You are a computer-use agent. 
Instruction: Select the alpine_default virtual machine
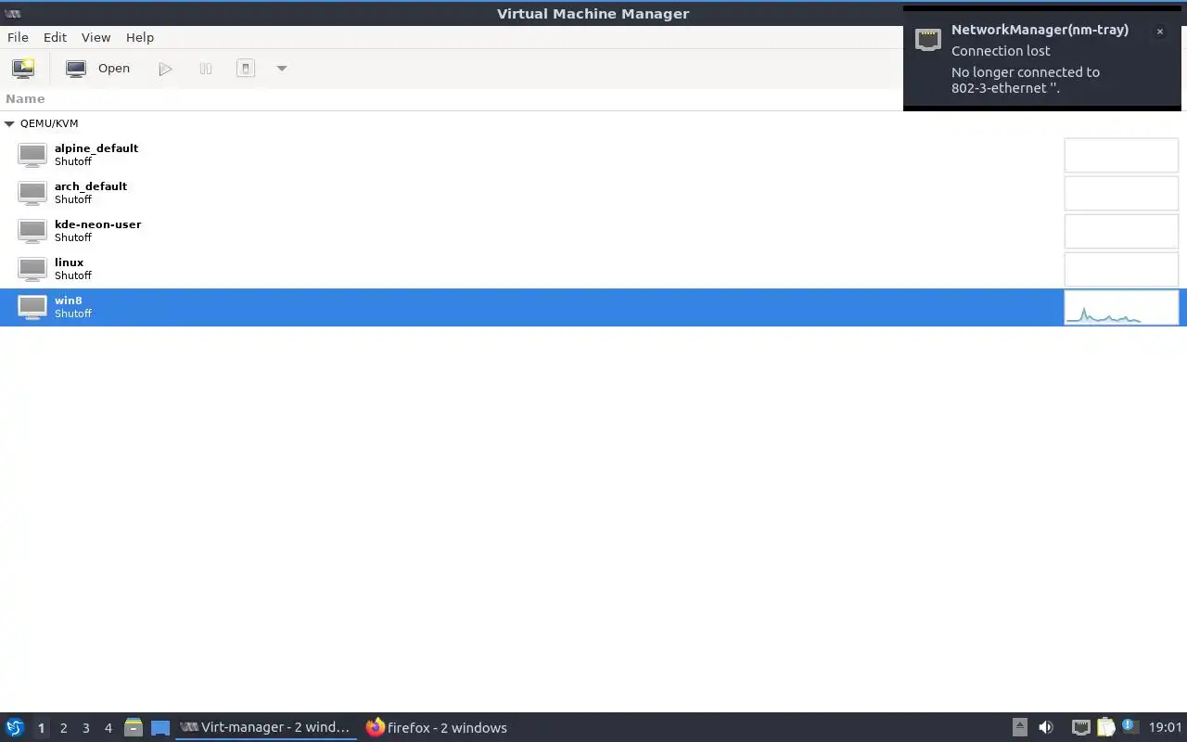(593, 155)
